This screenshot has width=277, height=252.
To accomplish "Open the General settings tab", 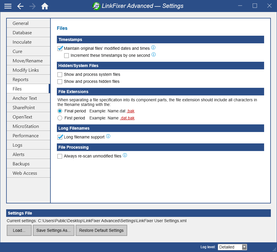I will tap(28, 23).
